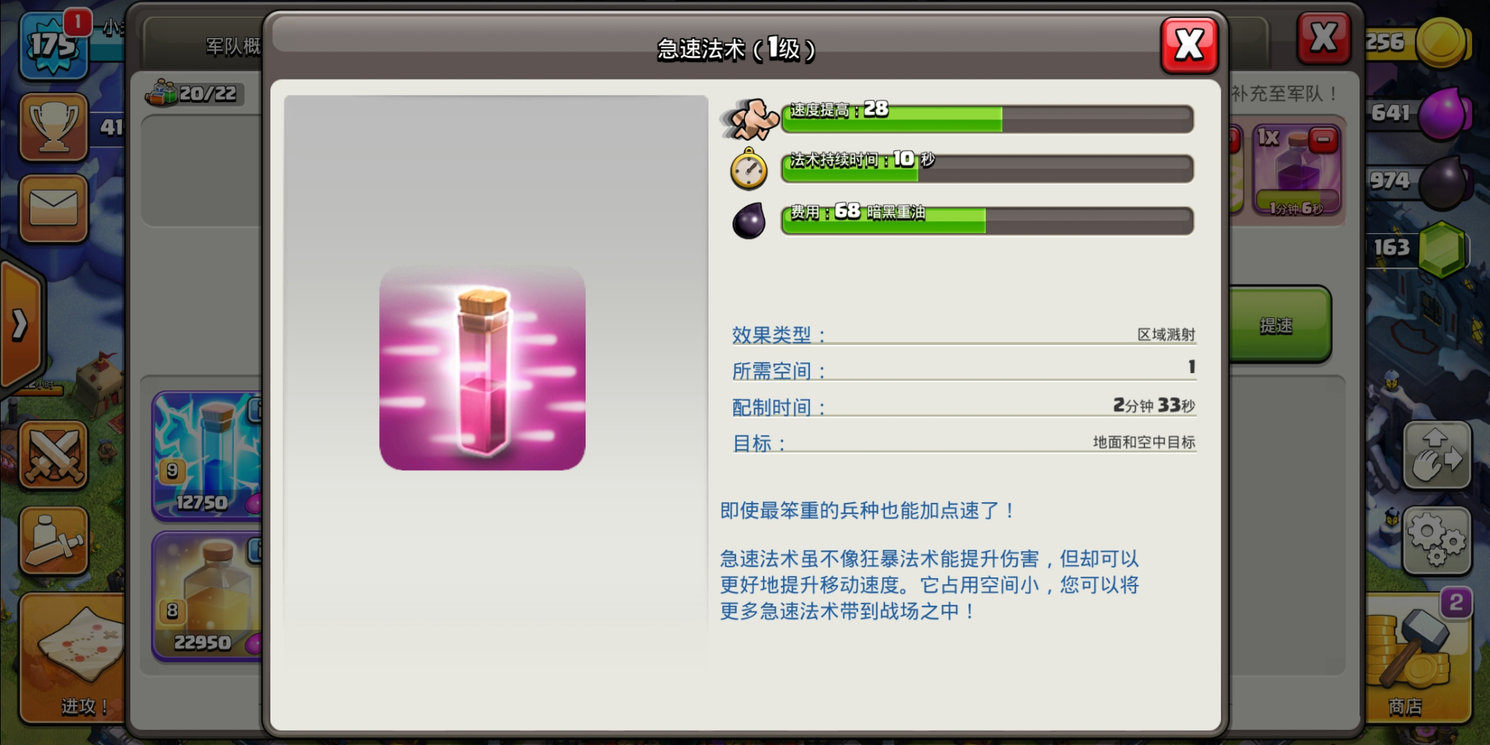Click the player level 175 badge
The width and height of the screenshot is (1490, 745).
pyautogui.click(x=53, y=45)
